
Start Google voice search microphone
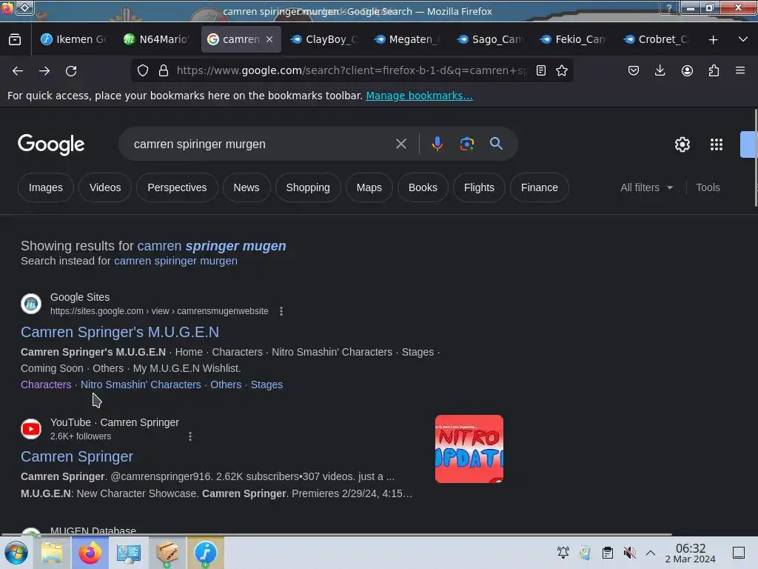click(437, 144)
